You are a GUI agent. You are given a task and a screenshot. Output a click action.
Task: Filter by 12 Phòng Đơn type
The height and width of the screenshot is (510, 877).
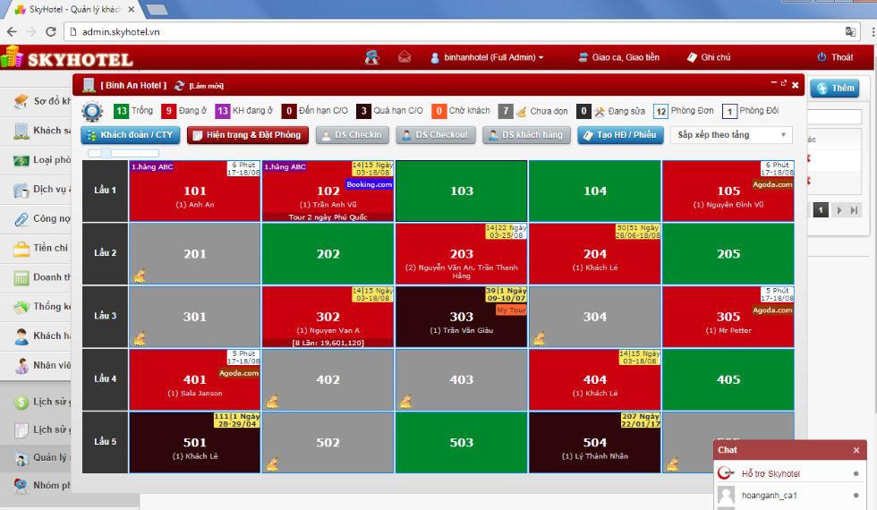click(684, 111)
